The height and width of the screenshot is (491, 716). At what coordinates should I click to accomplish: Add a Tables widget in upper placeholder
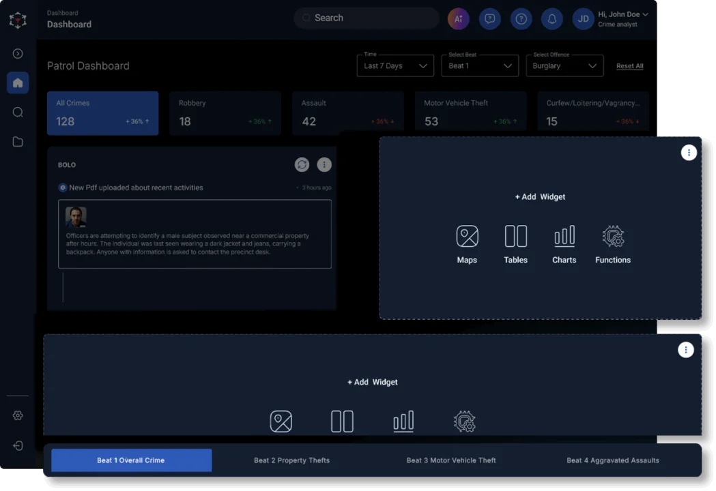click(515, 244)
